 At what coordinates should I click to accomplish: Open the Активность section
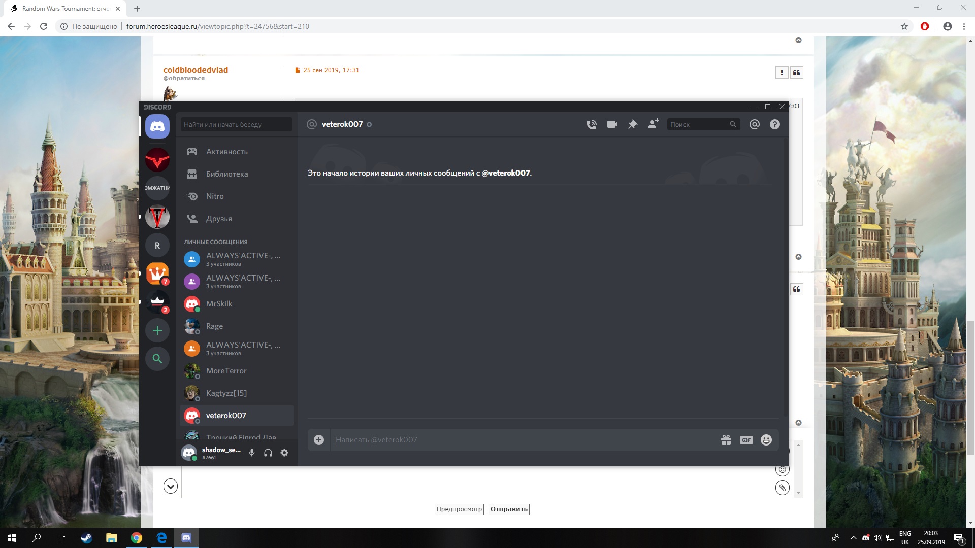pos(237,152)
